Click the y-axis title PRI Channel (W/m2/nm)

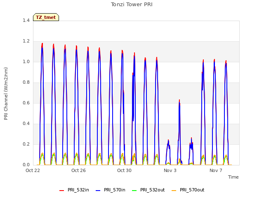click(x=6, y=94)
